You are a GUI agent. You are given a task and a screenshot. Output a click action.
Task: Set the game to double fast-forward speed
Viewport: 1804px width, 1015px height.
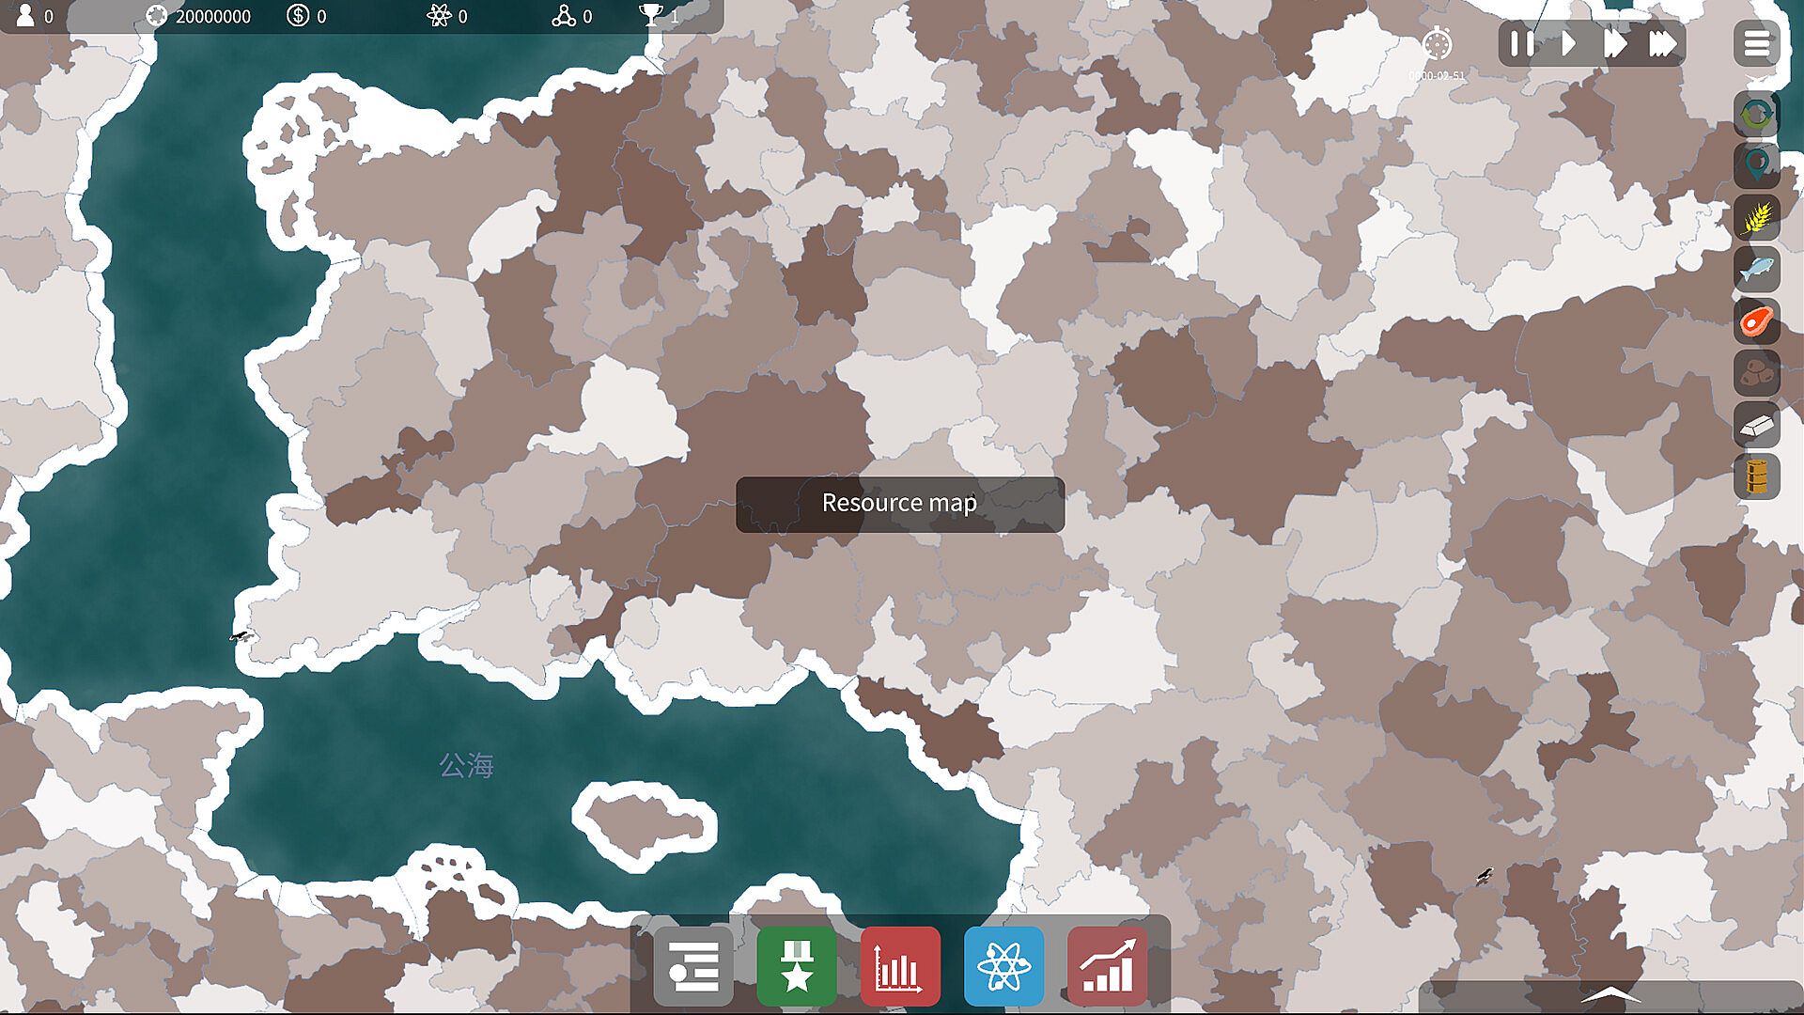(1615, 44)
